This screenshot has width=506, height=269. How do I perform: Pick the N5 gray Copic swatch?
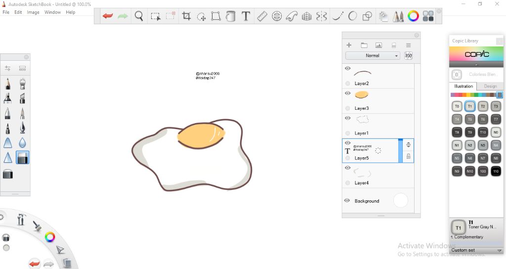pos(457,158)
